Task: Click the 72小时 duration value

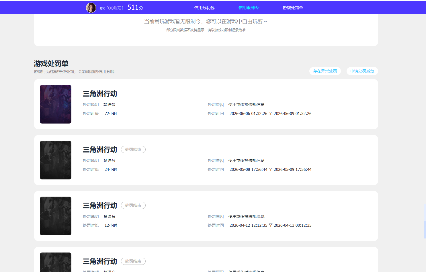Action: click(111, 114)
